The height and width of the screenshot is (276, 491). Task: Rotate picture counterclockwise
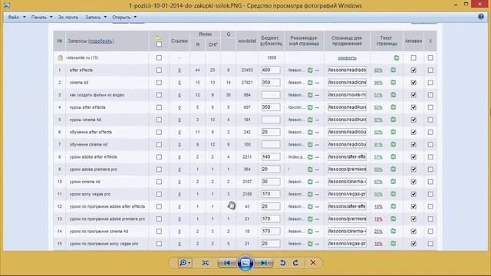tap(283, 263)
